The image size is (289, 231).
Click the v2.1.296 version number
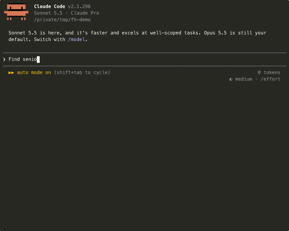point(79,6)
